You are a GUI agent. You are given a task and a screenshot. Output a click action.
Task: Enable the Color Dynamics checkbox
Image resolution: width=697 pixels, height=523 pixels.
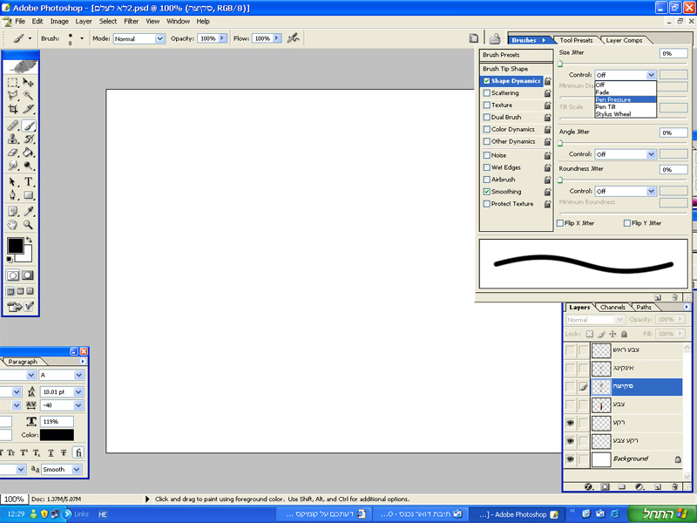click(487, 129)
